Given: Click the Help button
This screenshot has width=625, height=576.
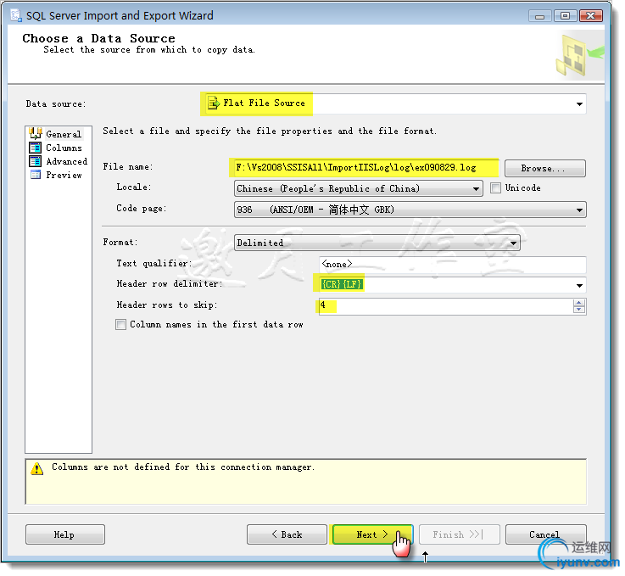Looking at the screenshot, I should pos(65,535).
